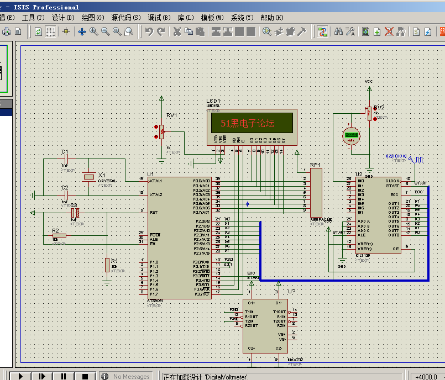Image resolution: width=445 pixels, height=380 pixels.
Task: Click the Block Move icon
Action: (228, 31)
